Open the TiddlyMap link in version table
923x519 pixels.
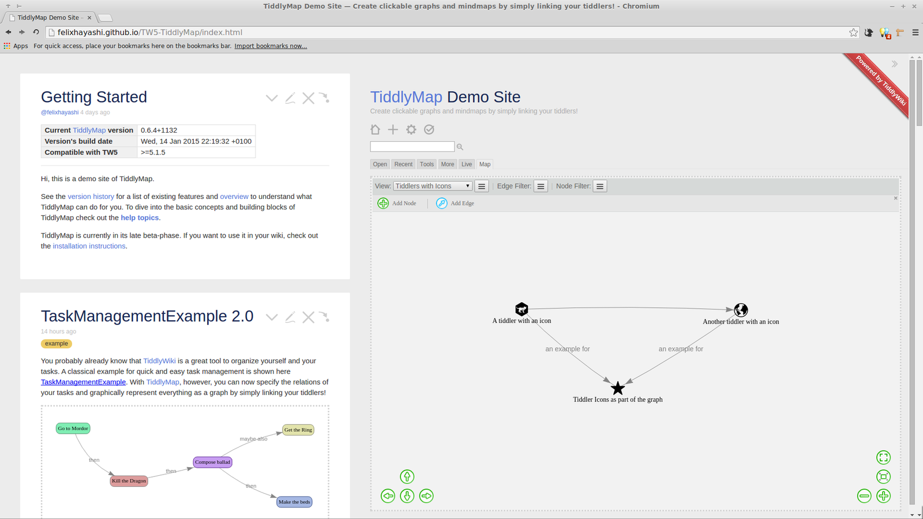point(89,130)
